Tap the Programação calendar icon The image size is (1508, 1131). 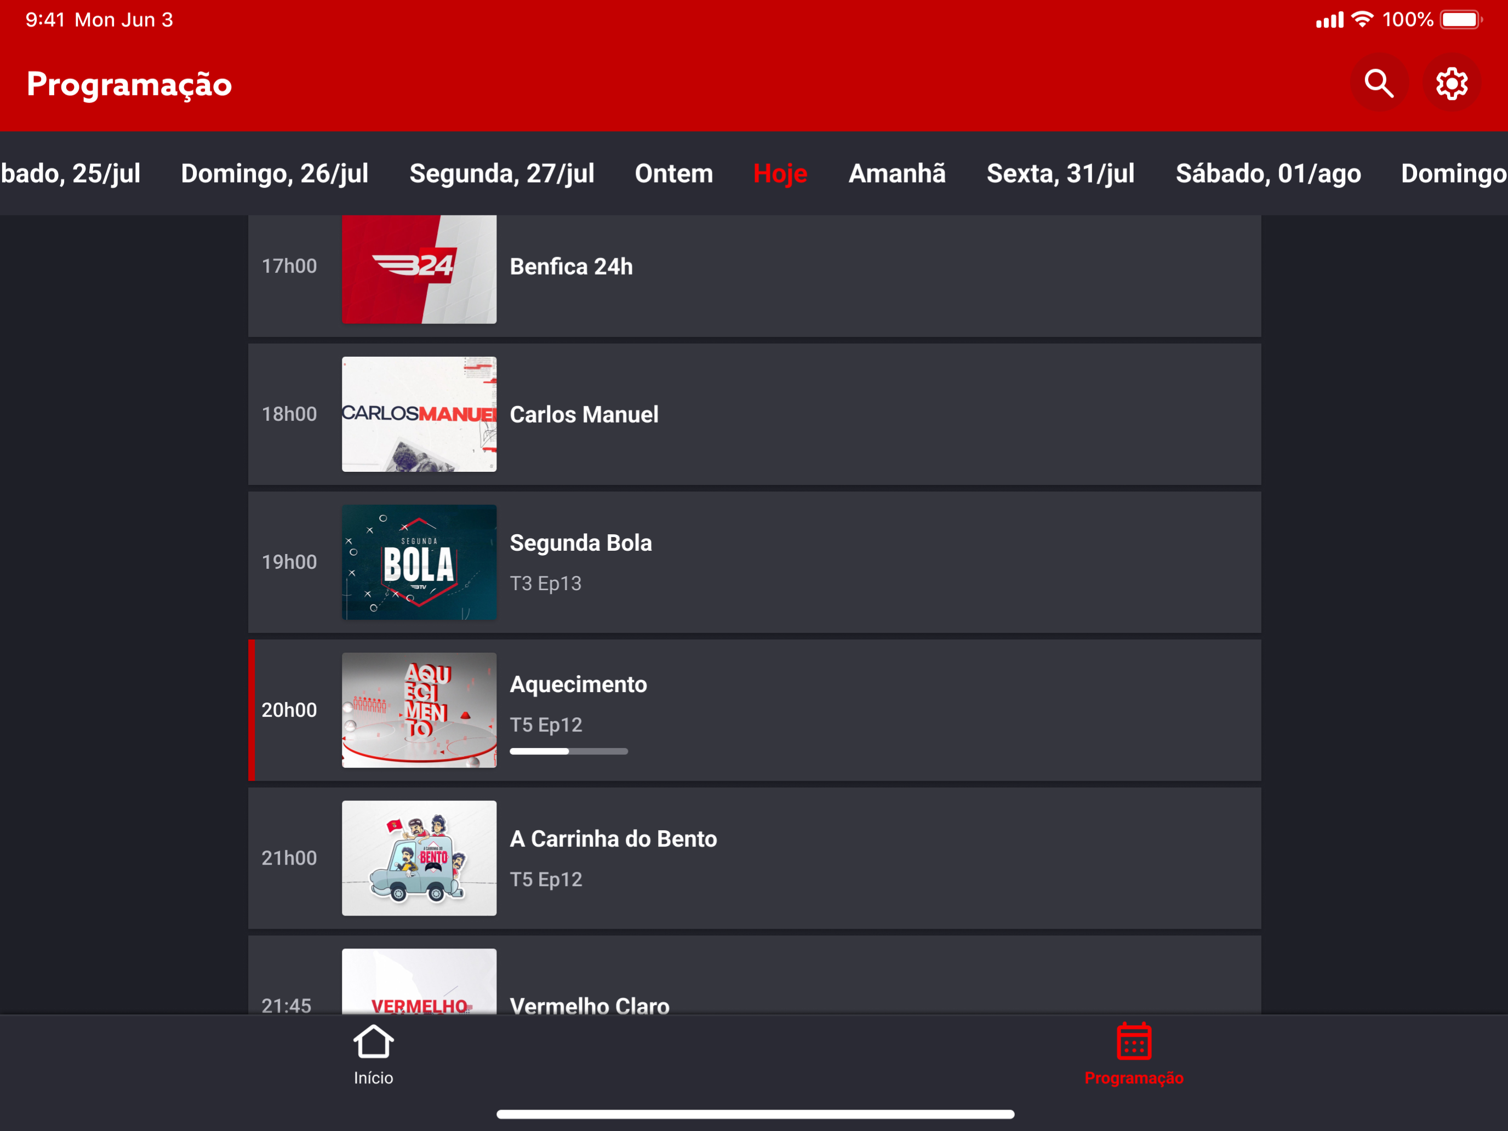(x=1134, y=1041)
